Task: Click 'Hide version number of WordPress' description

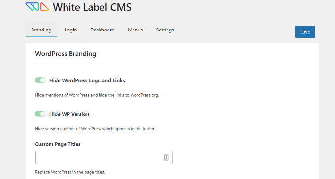Action: pyautogui.click(x=95, y=129)
